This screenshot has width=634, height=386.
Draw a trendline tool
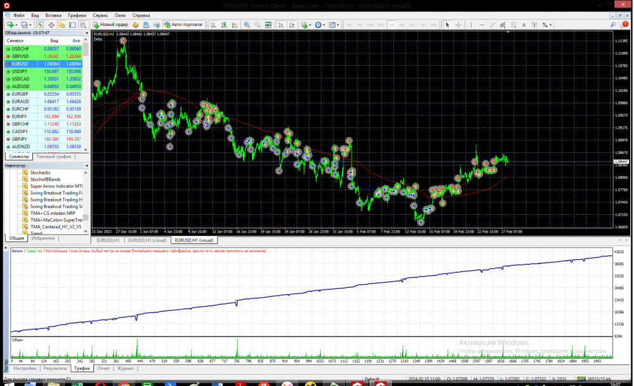point(492,25)
